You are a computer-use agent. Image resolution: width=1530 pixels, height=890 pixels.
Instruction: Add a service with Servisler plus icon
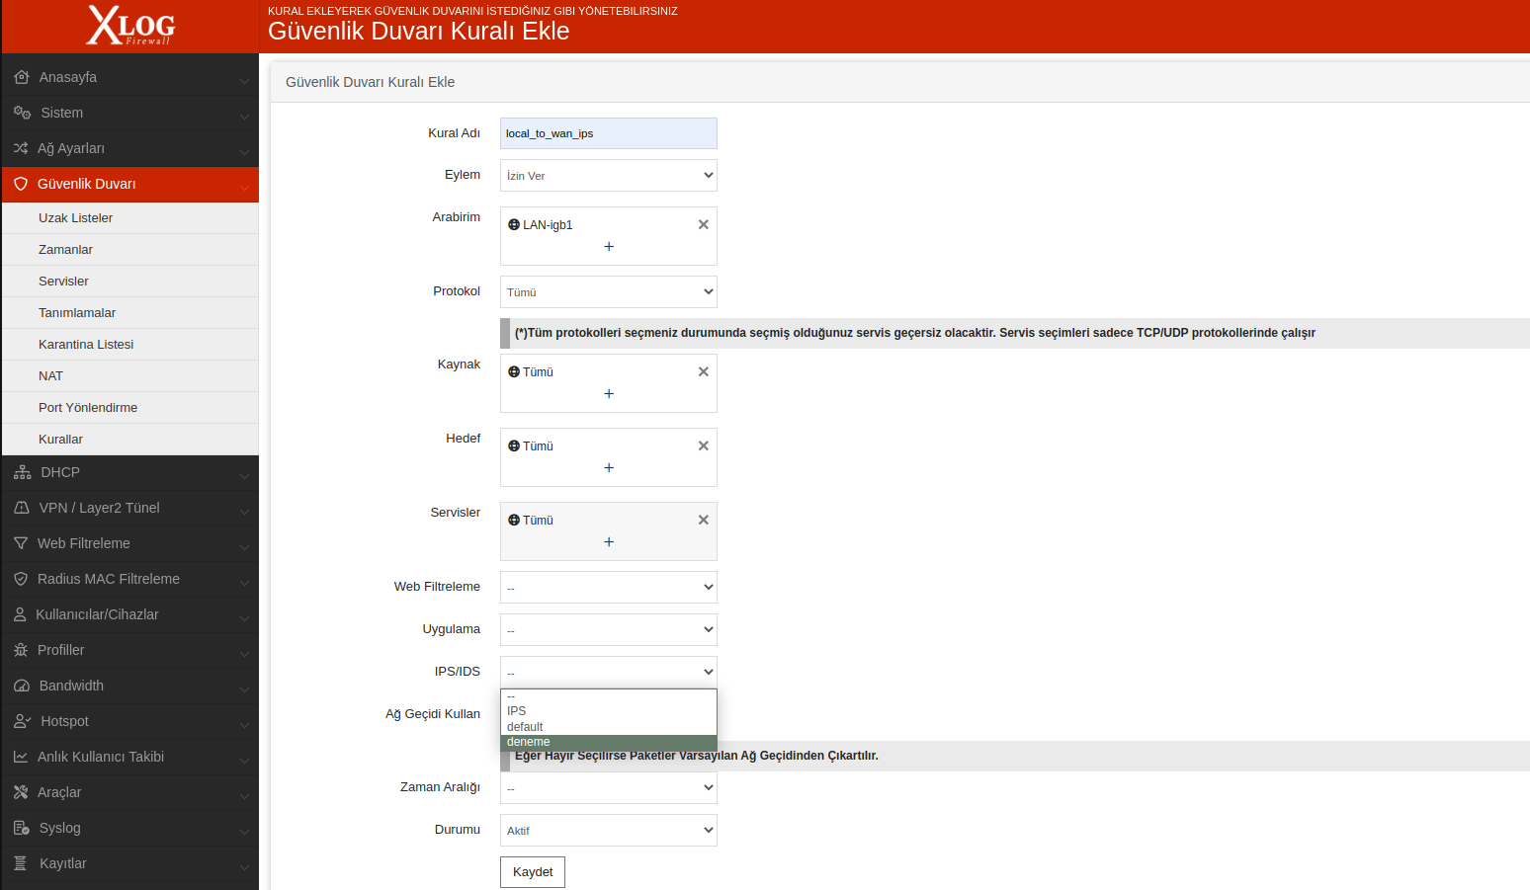click(609, 541)
